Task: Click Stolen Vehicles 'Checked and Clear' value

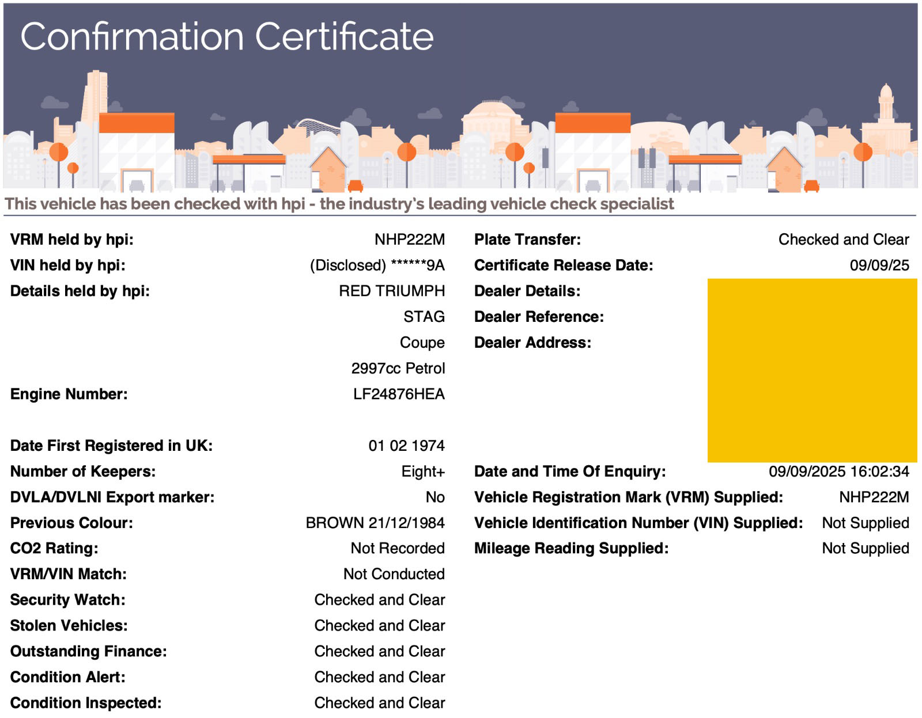Action: [x=380, y=626]
